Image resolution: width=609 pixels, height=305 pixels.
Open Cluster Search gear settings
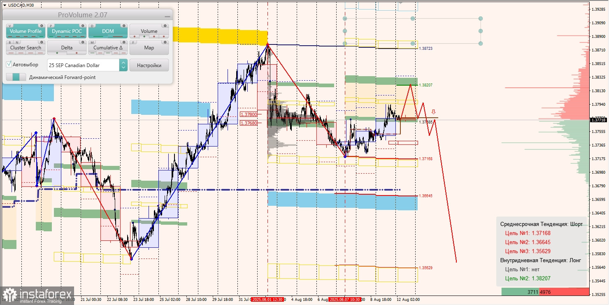[x=42, y=42]
